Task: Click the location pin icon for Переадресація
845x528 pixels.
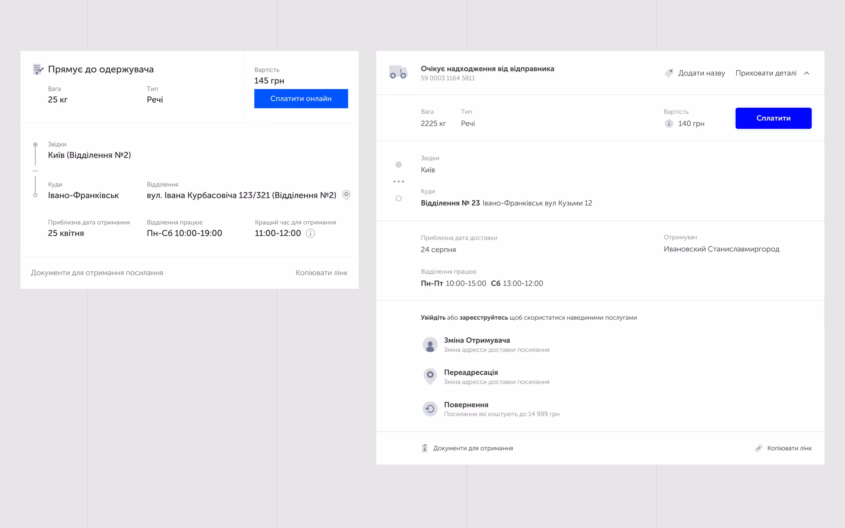Action: (x=430, y=376)
